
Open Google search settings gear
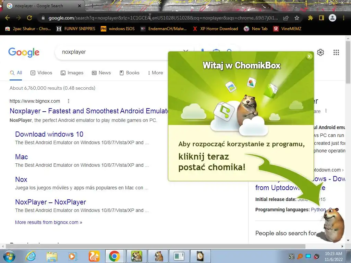pos(320,52)
